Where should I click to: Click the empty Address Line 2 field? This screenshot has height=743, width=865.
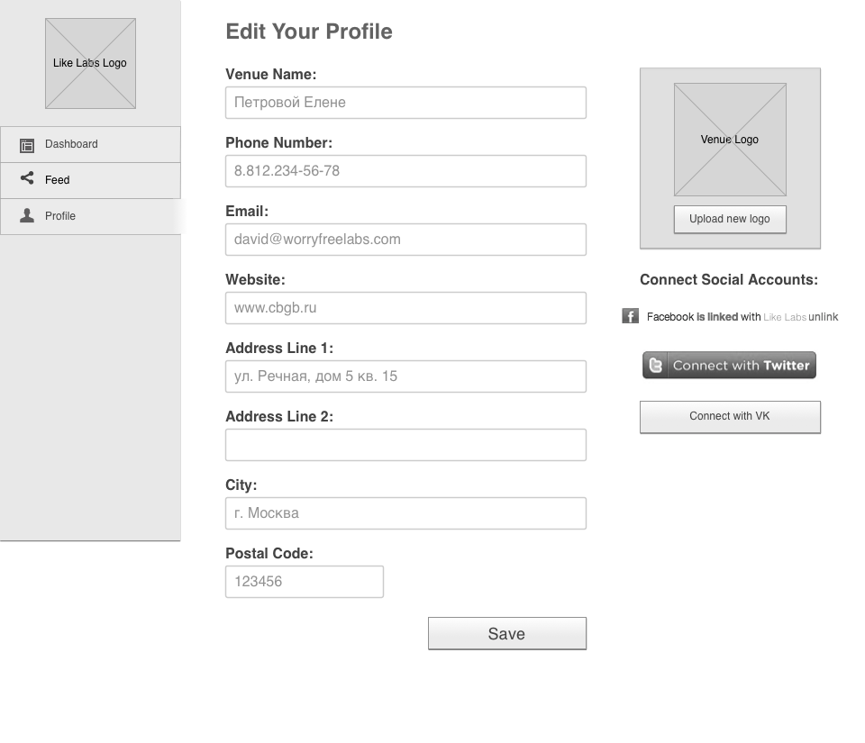coord(405,445)
